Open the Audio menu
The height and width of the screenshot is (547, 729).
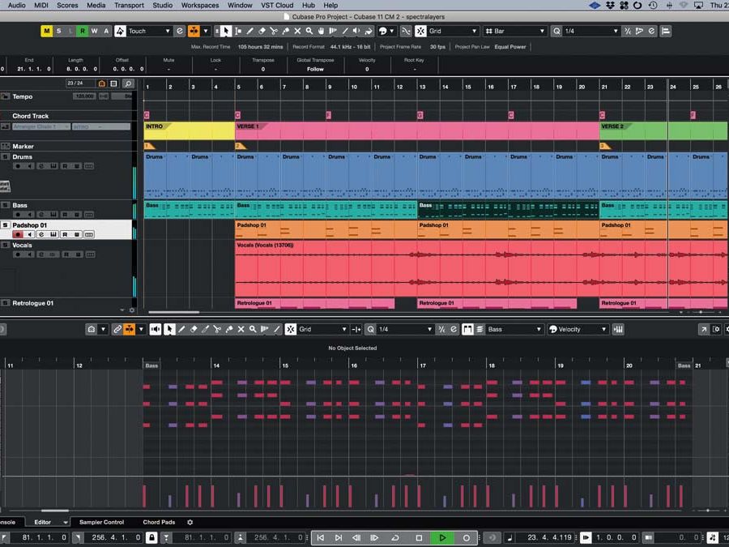(17, 5)
